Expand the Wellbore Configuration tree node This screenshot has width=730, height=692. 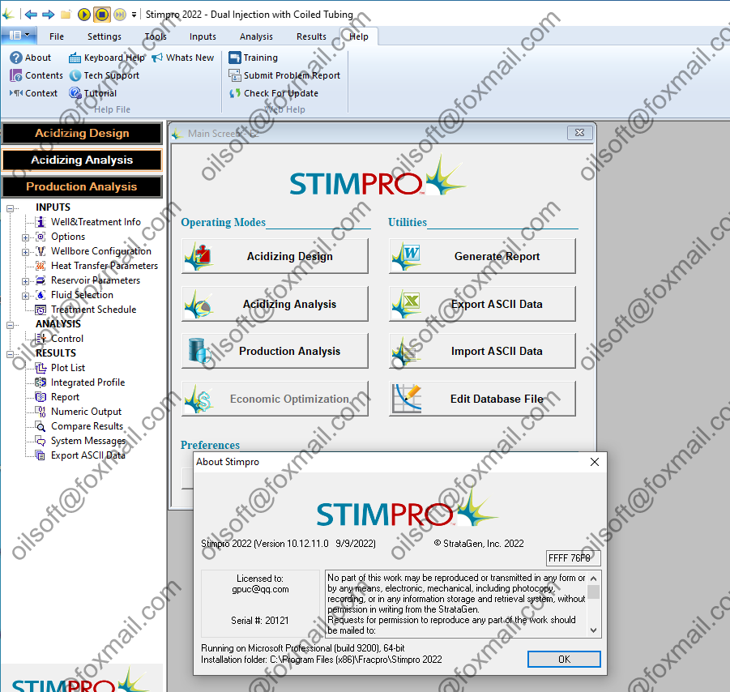pos(26,252)
